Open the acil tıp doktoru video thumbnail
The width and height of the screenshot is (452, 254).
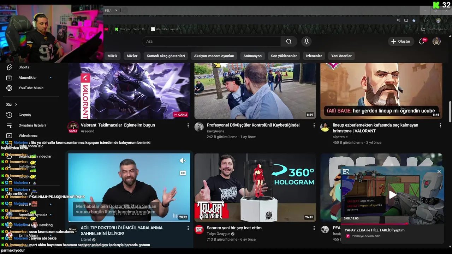tap(129, 187)
